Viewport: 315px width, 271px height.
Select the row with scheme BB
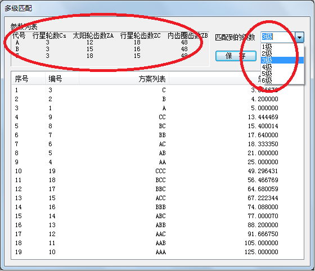coord(157,135)
